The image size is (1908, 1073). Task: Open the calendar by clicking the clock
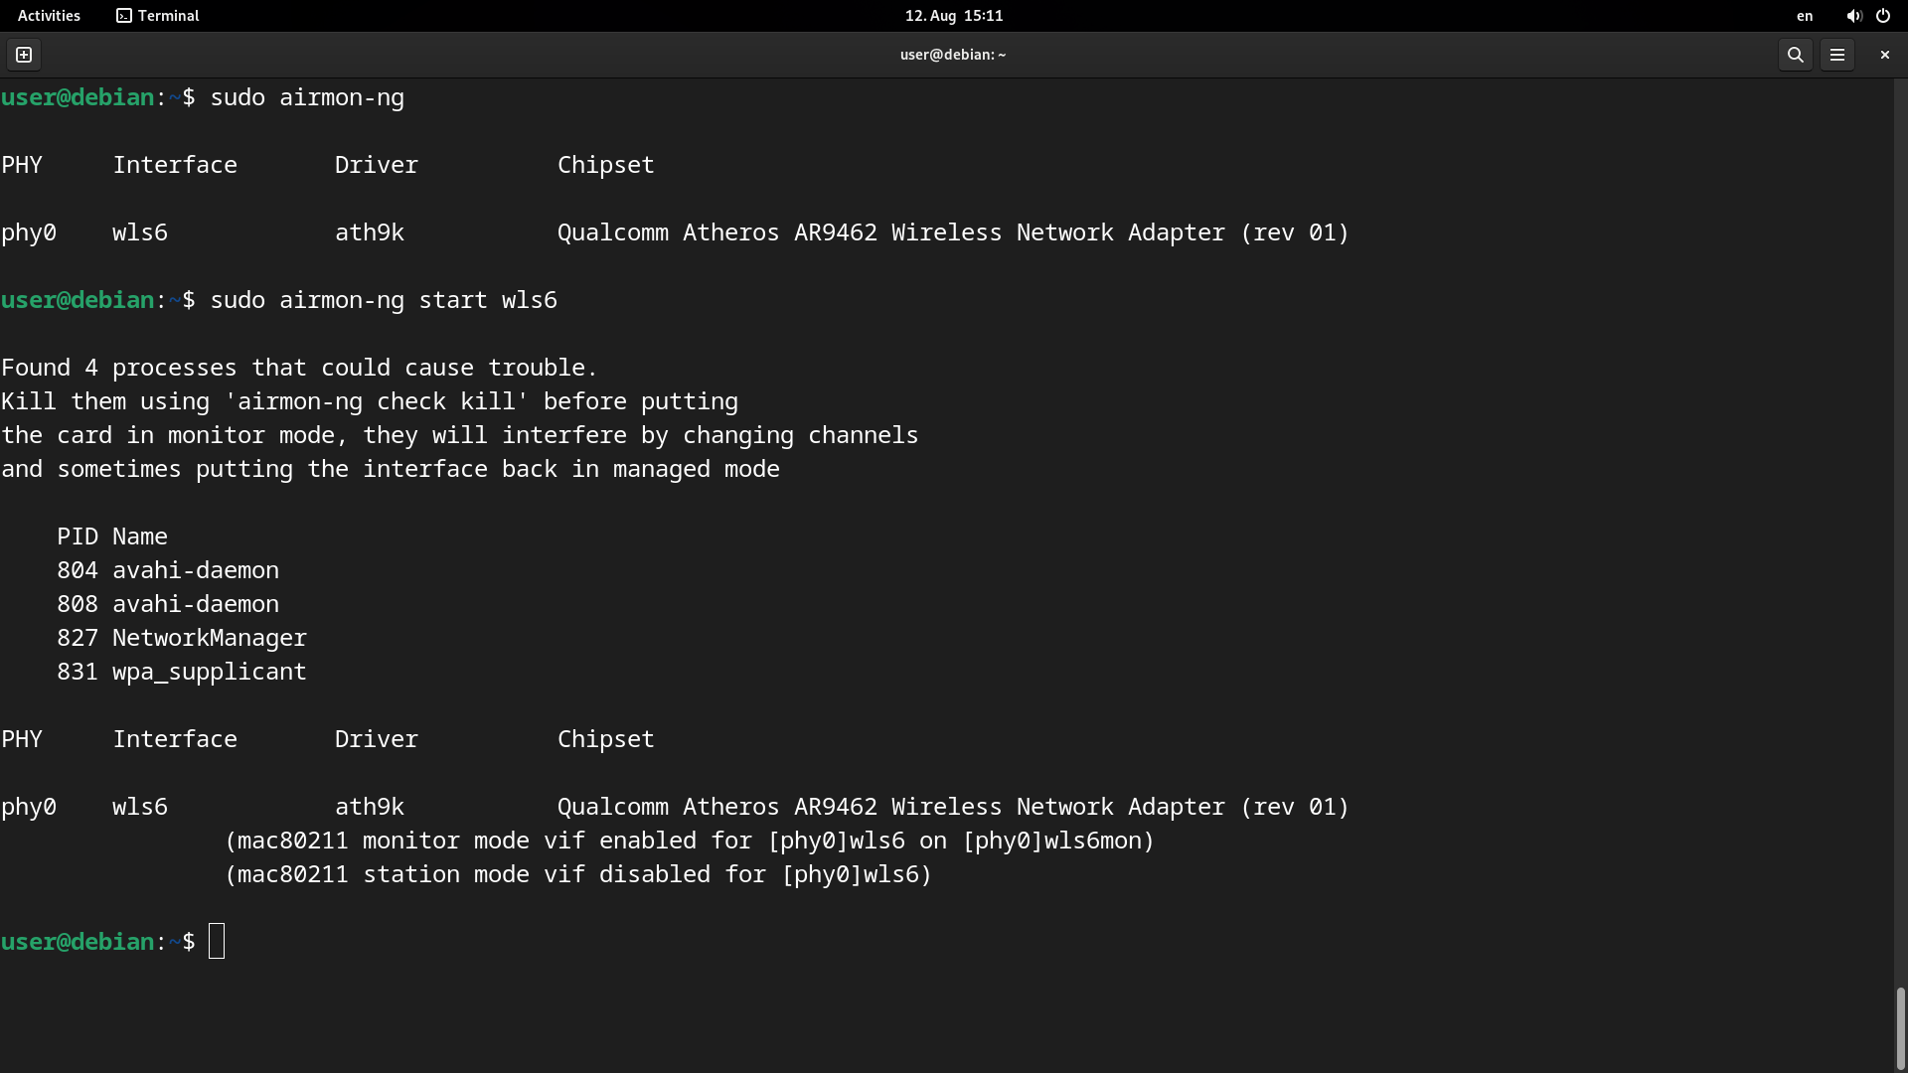click(952, 16)
